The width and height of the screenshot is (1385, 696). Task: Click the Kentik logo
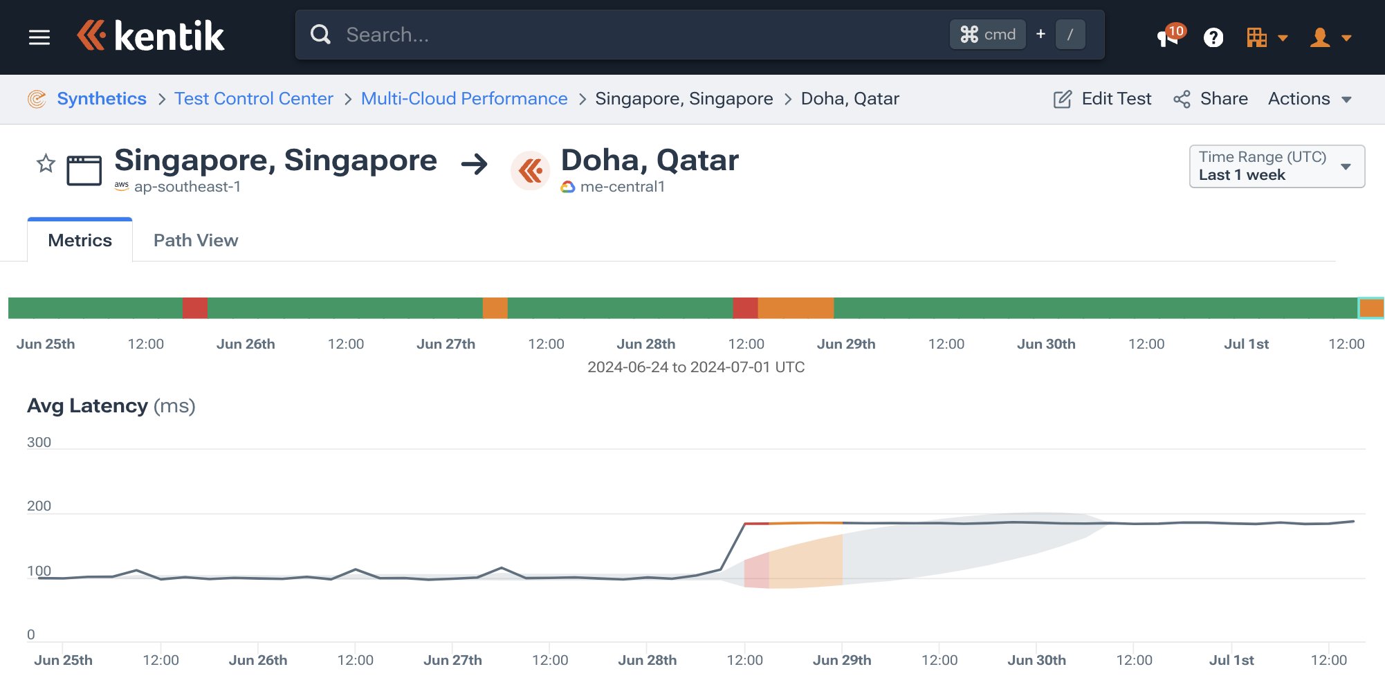(151, 36)
